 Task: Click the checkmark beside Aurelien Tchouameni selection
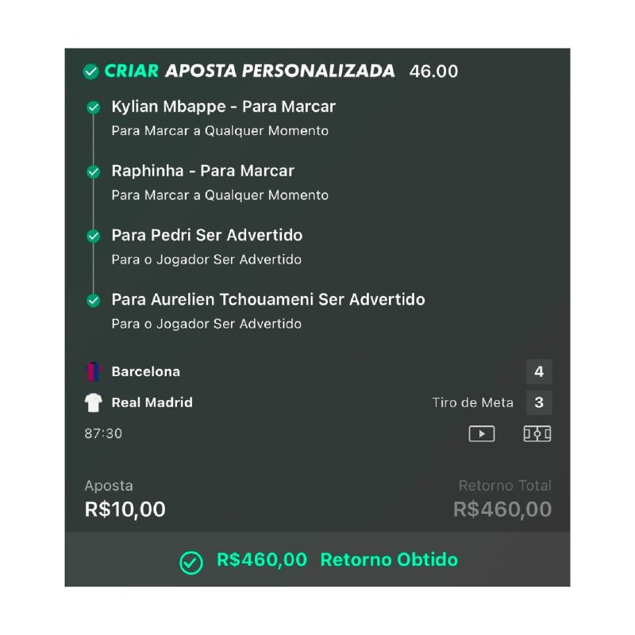pos(94,300)
